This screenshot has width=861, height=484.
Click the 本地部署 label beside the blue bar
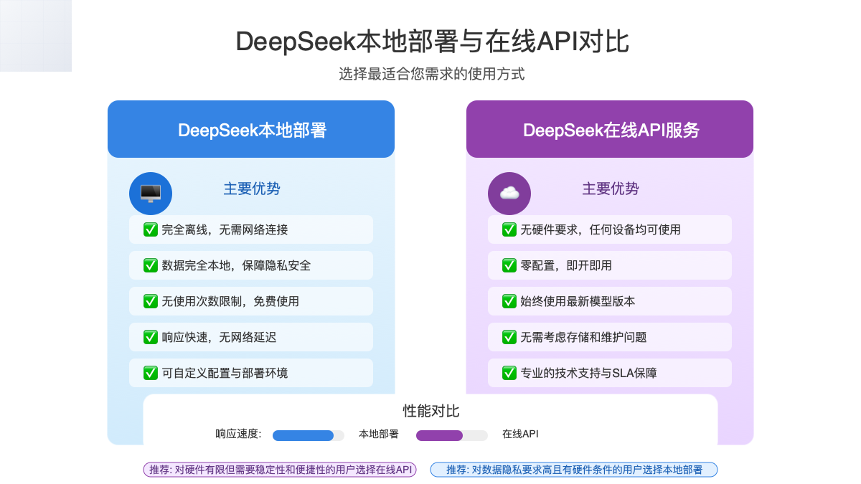[x=379, y=434]
